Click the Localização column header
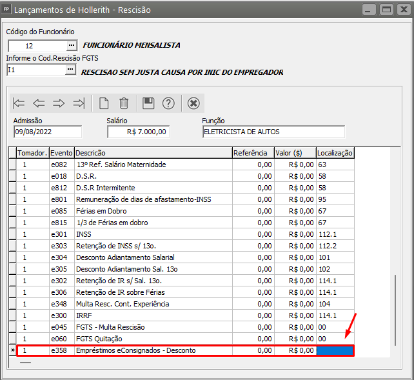The height and width of the screenshot is (380, 414). (x=335, y=153)
